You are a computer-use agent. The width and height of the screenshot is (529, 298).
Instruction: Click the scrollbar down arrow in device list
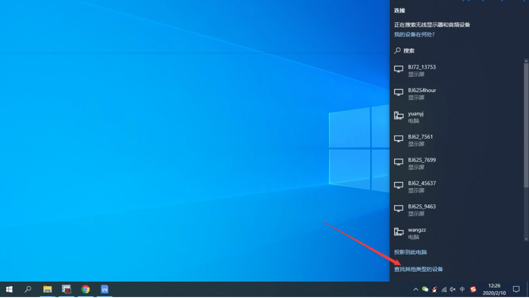(526, 239)
